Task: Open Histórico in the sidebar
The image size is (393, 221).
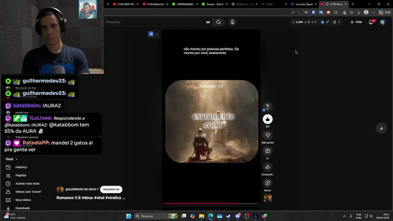Action: point(21,167)
